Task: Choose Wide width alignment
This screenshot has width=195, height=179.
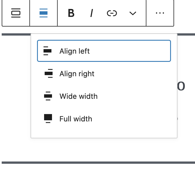Action: coord(104,96)
